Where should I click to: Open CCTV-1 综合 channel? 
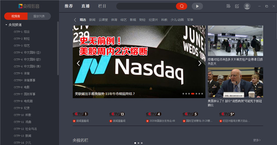coord(22,32)
